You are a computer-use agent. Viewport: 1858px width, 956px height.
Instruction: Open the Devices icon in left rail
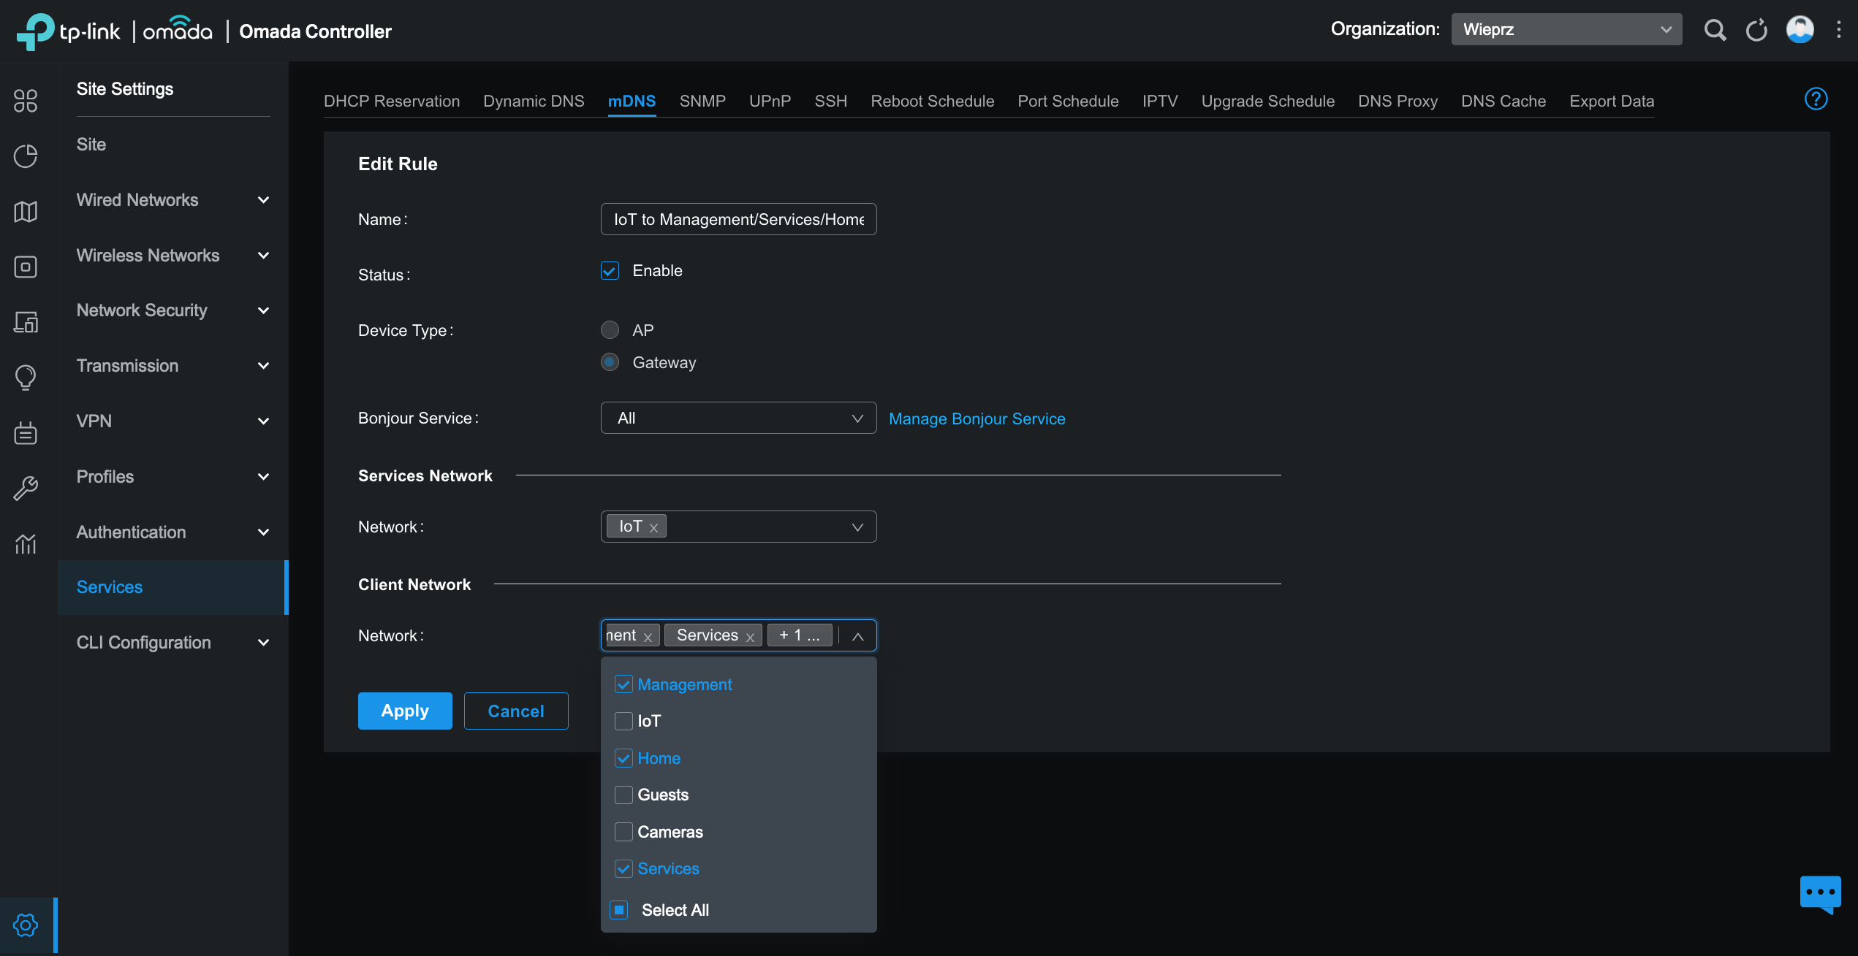point(26,267)
